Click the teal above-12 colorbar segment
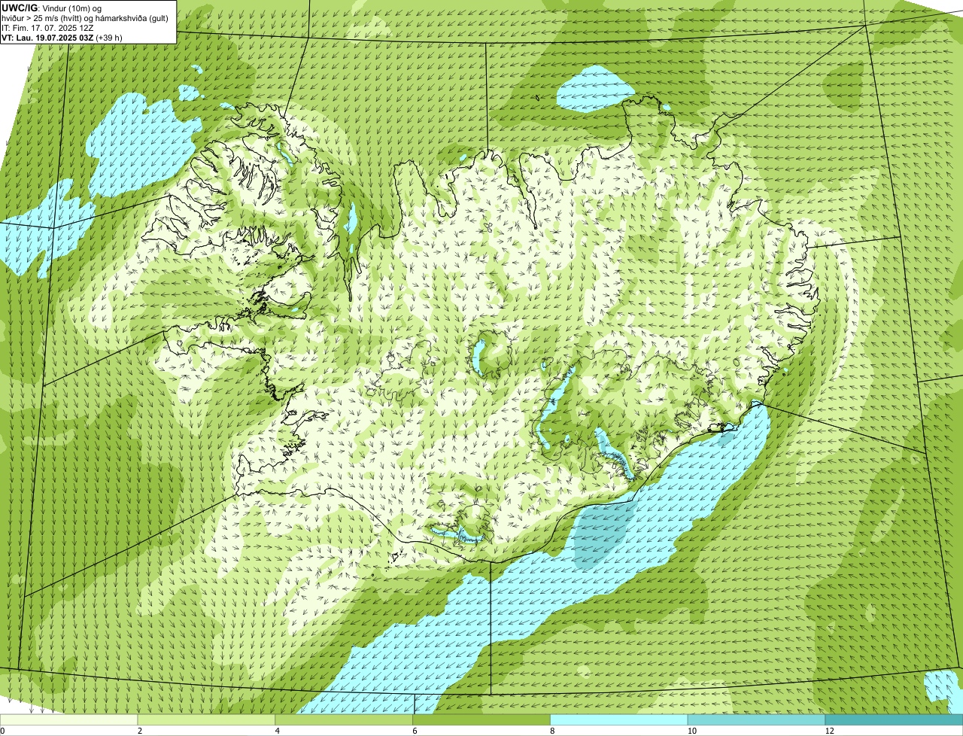Image resolution: width=963 pixels, height=736 pixels. click(895, 719)
